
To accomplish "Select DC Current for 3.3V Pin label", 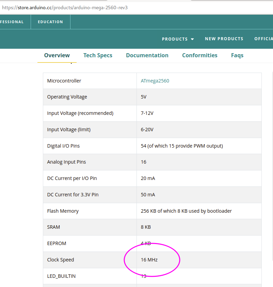I will pos(73,195).
